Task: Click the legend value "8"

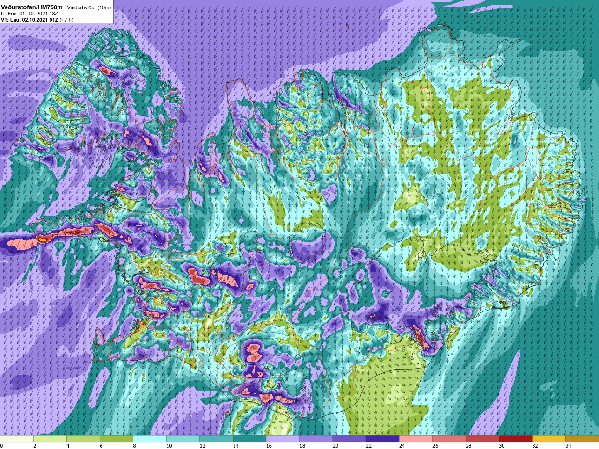Action: click(135, 446)
